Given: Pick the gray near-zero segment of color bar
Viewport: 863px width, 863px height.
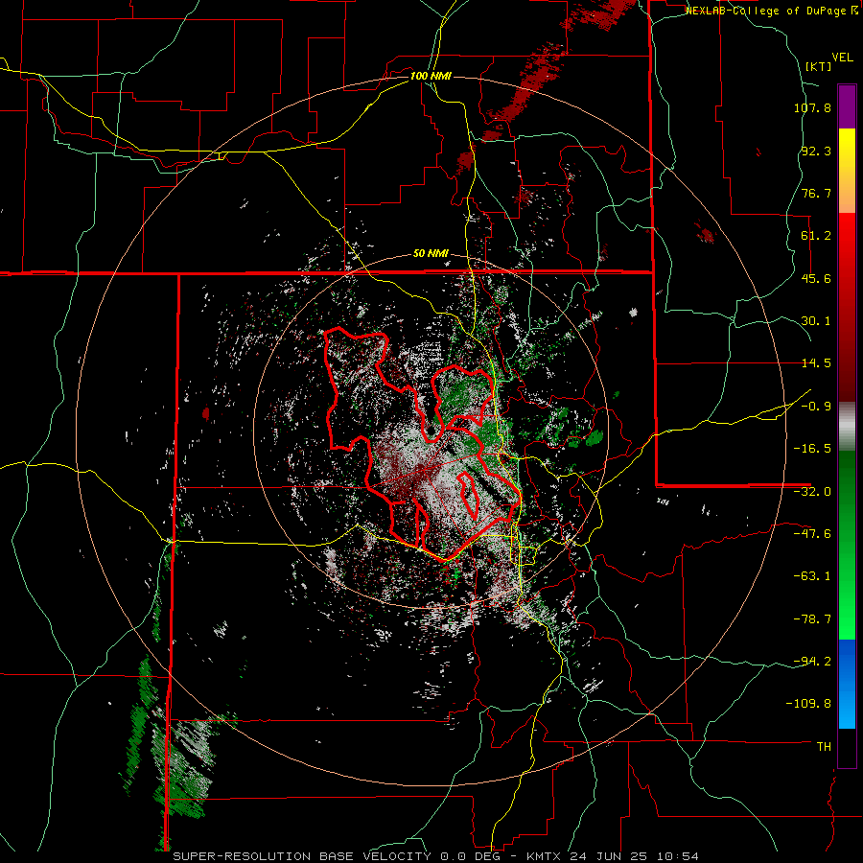Looking at the screenshot, I should point(847,427).
